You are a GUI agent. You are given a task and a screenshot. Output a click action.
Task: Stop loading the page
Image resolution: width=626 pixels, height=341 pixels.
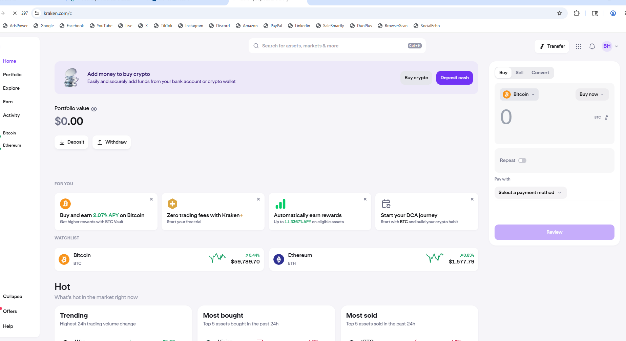click(15, 13)
